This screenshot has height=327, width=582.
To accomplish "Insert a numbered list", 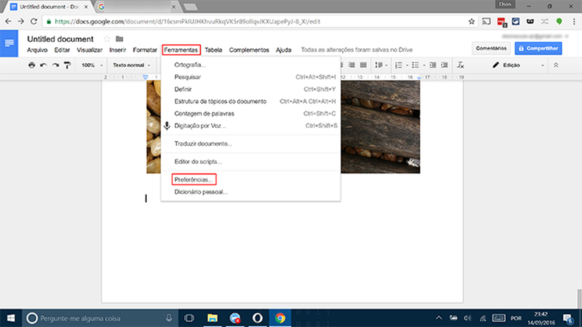I will 398,65.
